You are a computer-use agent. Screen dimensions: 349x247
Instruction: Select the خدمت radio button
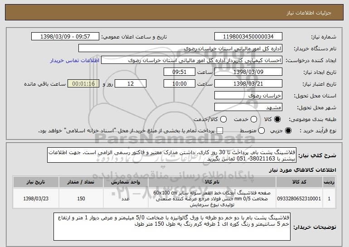click(x=253, y=119)
